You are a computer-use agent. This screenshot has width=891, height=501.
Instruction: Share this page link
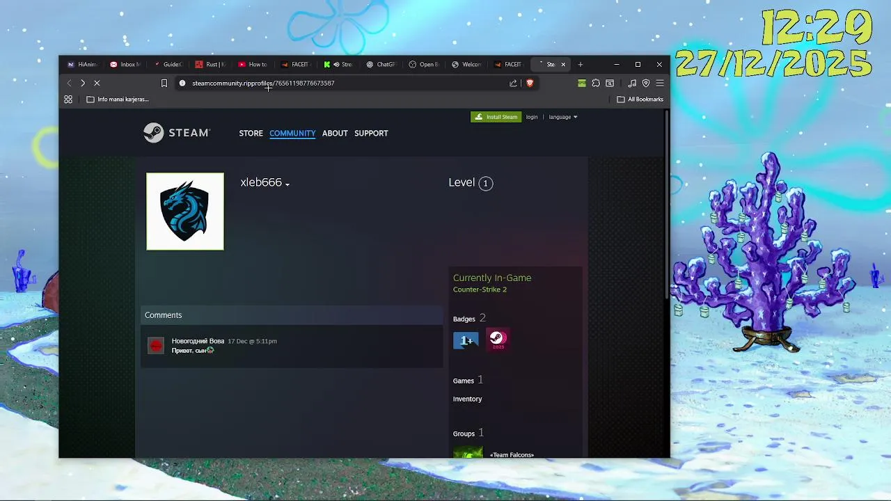(513, 83)
